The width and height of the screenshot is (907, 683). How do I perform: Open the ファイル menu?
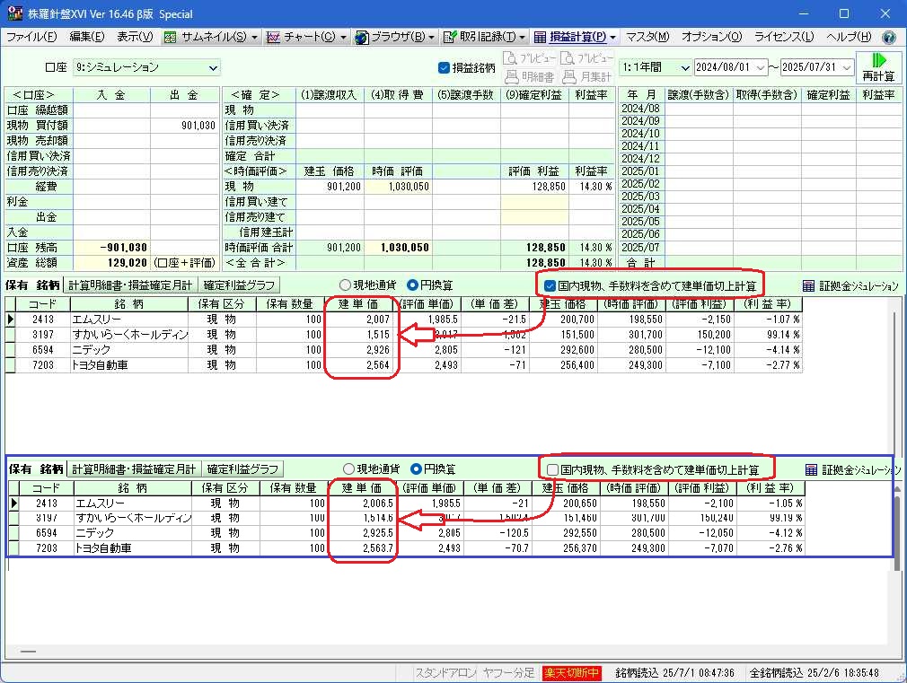pyautogui.click(x=31, y=37)
